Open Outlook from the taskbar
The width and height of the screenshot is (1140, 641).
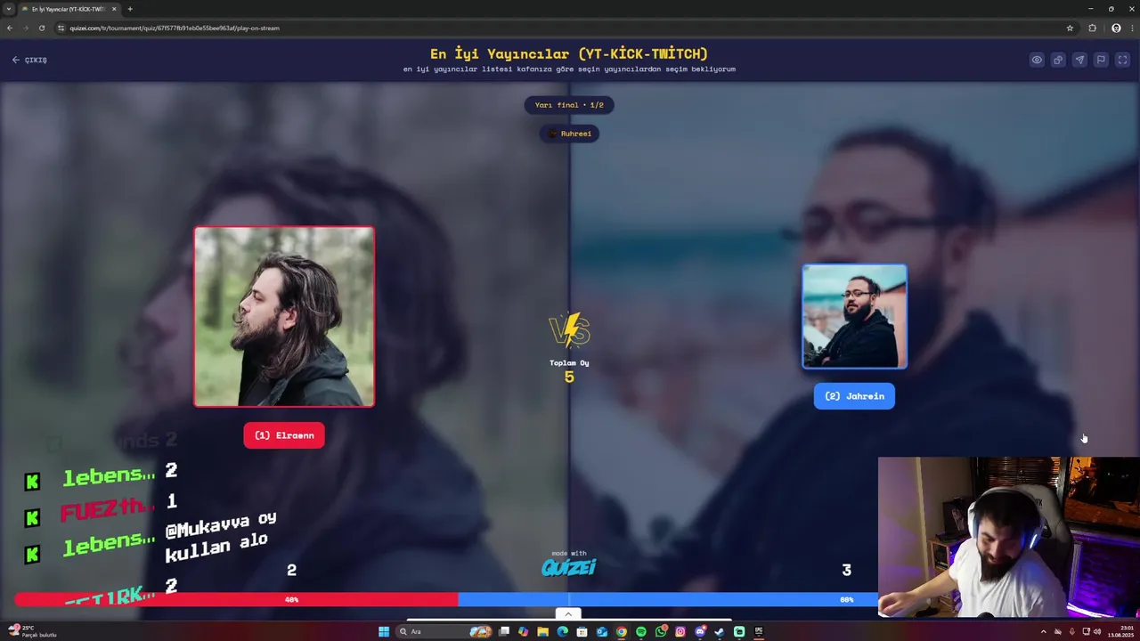(601, 631)
